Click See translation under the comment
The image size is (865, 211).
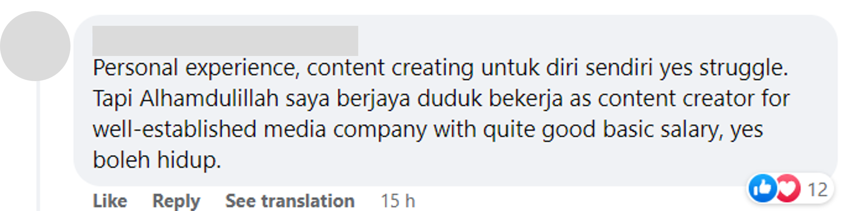pyautogui.click(x=290, y=201)
